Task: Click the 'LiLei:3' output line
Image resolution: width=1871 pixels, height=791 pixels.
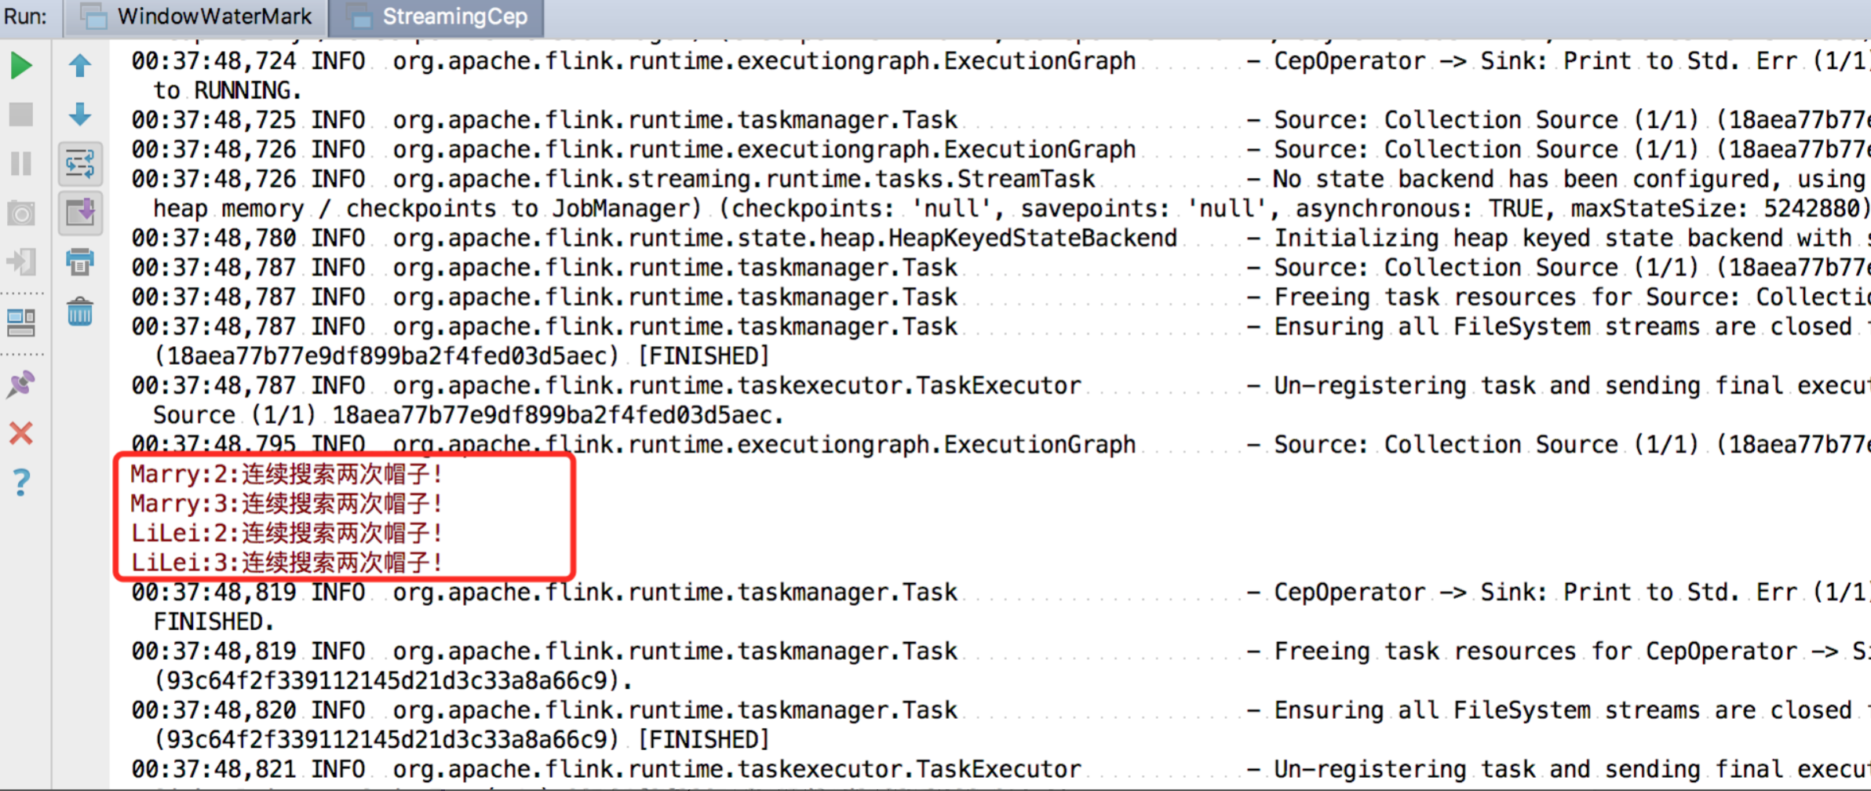Action: 286,563
